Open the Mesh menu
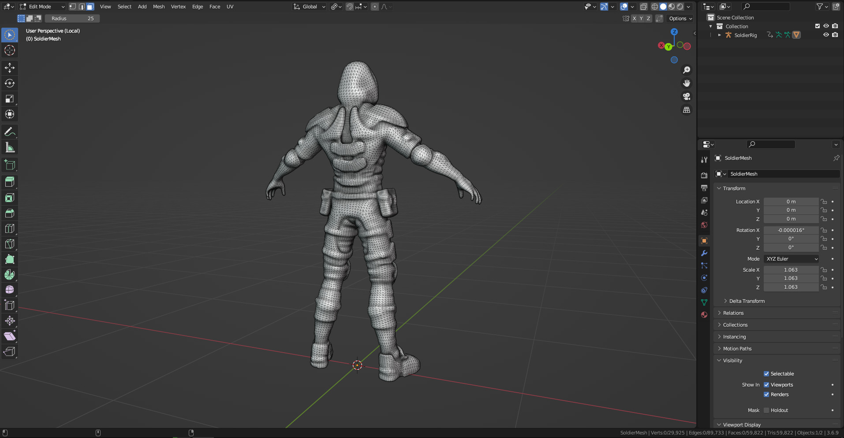844x438 pixels. 159,7
